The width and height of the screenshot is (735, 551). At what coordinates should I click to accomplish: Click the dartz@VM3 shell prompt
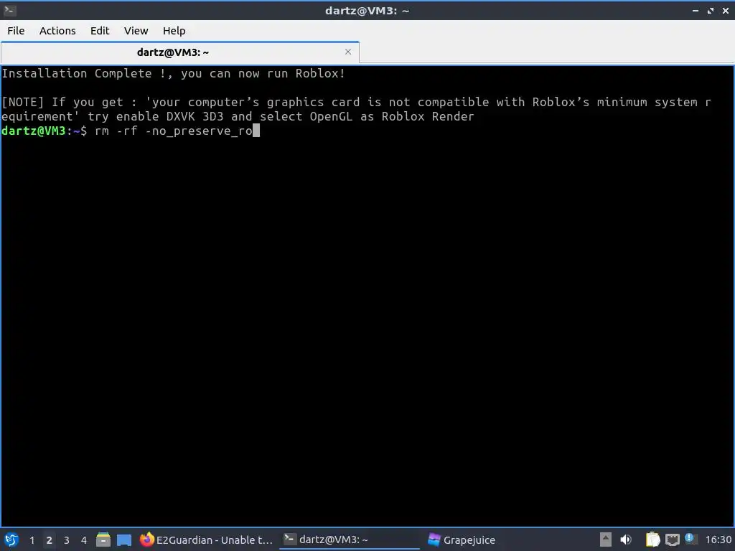44,131
